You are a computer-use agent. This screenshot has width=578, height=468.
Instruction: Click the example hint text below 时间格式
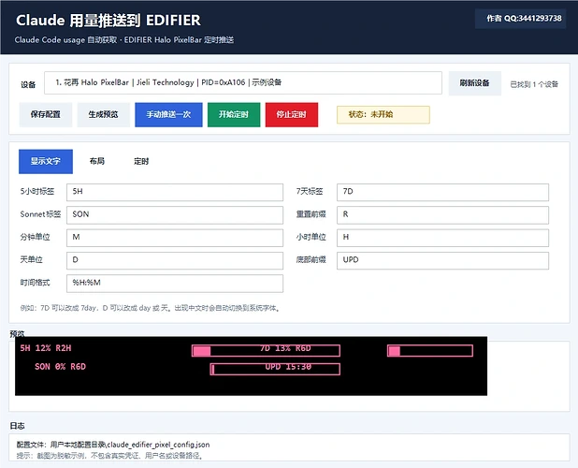pos(151,308)
